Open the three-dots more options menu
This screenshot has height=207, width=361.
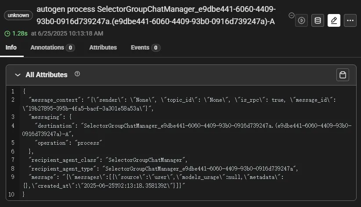[x=350, y=21]
